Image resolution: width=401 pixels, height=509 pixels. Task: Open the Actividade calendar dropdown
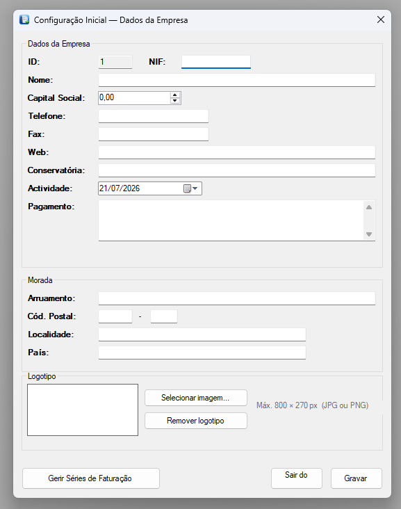pos(190,188)
